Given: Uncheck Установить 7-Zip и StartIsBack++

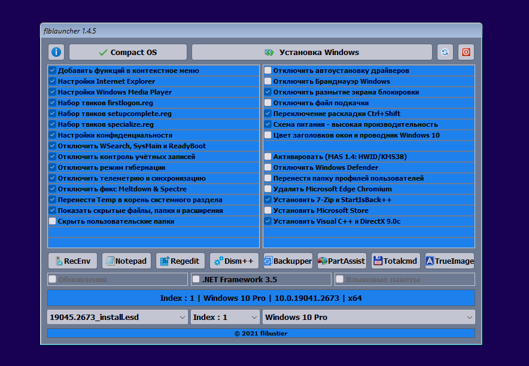Looking at the screenshot, I should (x=268, y=200).
